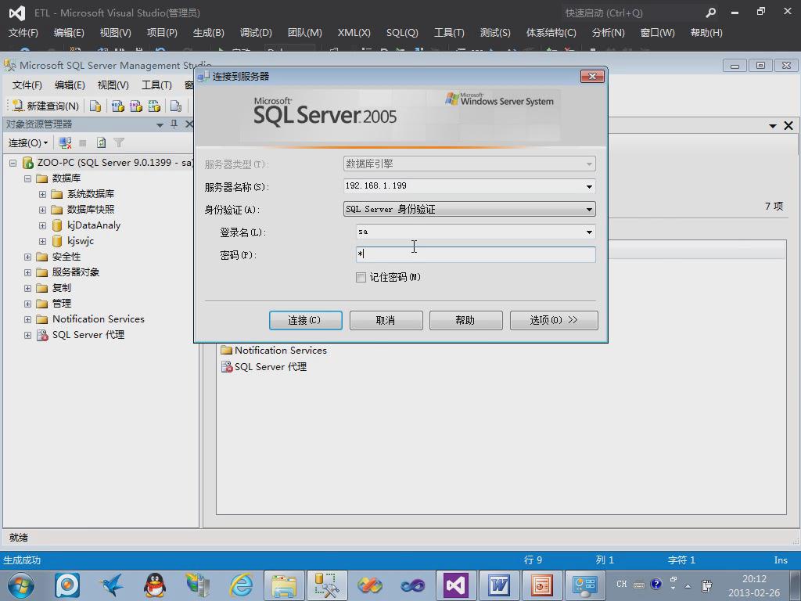801x601 pixels.
Task: Open the 文件(F) menu in Management Studio
Action: (27, 85)
